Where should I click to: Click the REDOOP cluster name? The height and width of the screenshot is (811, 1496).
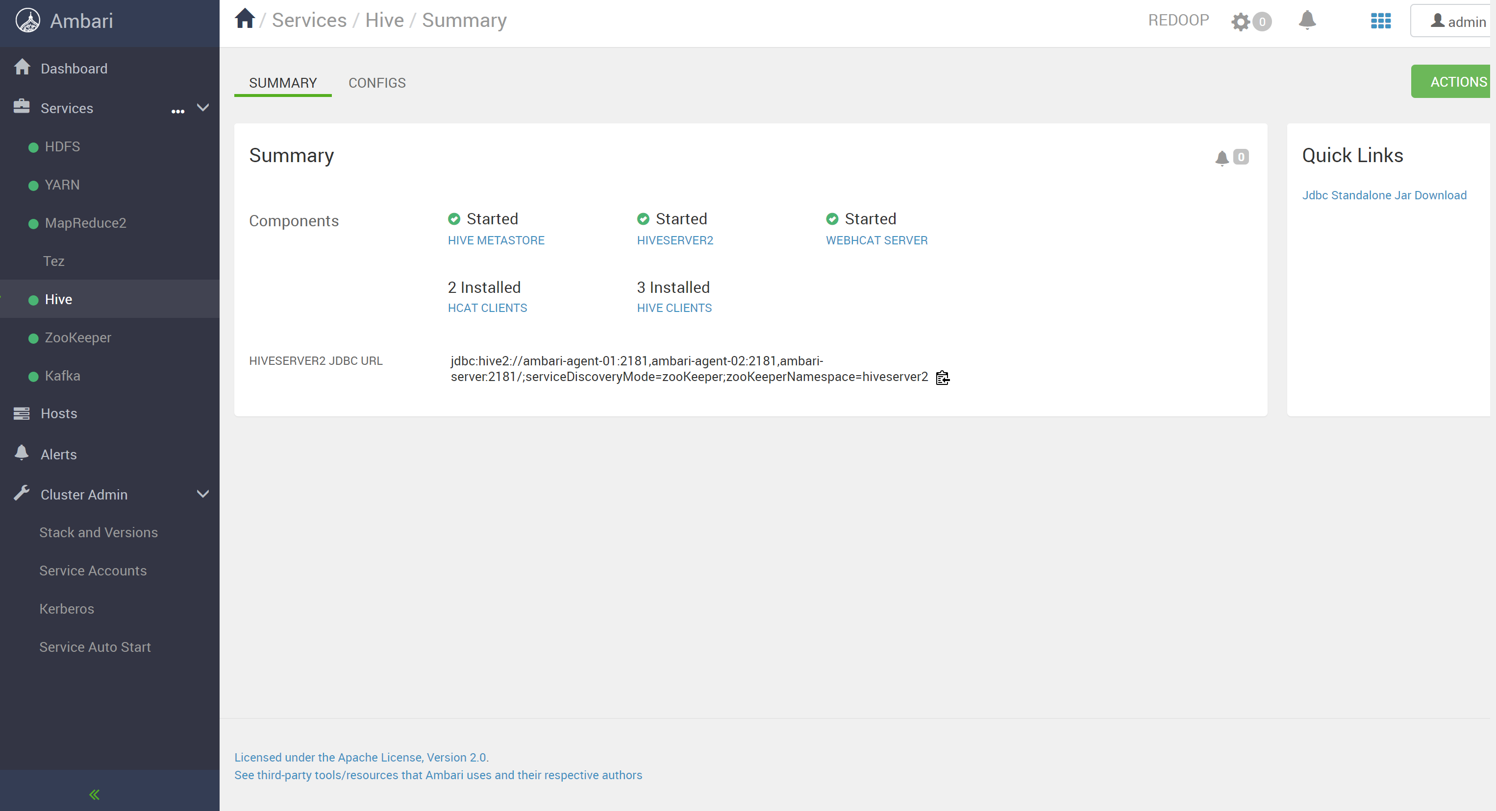[1178, 20]
